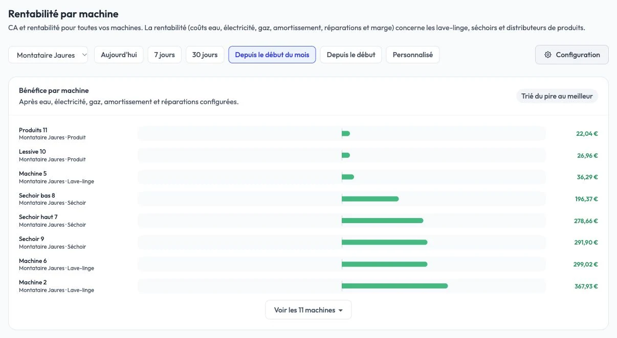Click the gear icon in Configuration button

(548, 55)
